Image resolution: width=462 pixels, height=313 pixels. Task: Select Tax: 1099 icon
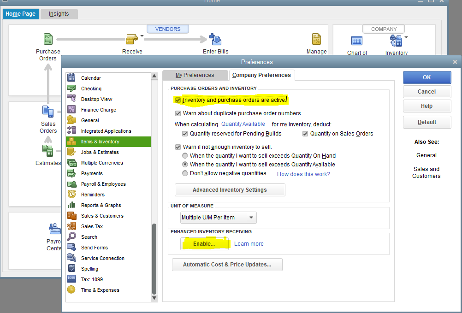[x=71, y=279]
